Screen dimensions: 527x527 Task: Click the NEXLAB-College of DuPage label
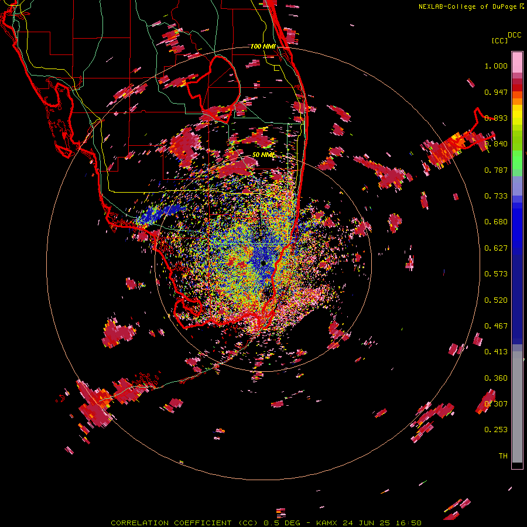coord(468,6)
